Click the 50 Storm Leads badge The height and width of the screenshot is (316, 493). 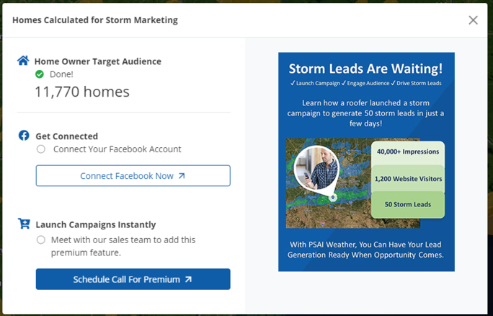click(x=408, y=204)
